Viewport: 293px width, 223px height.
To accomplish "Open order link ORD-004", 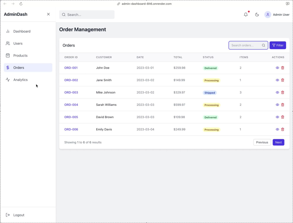I will click(x=71, y=105).
